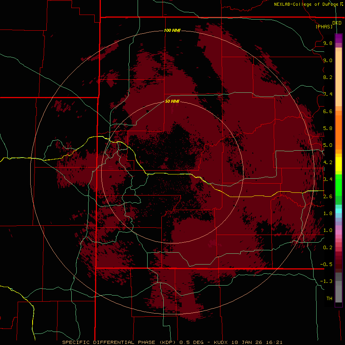The width and height of the screenshot is (345, 345).
Task: Click the 1.0 scale value
Action: coord(328,230)
